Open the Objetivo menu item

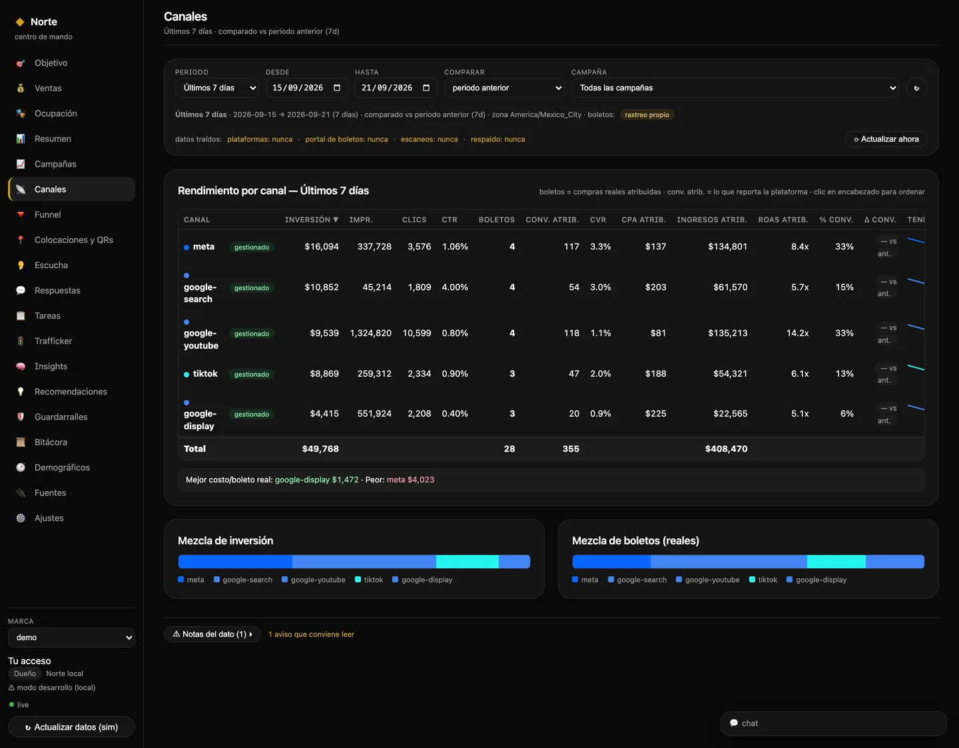point(71,63)
